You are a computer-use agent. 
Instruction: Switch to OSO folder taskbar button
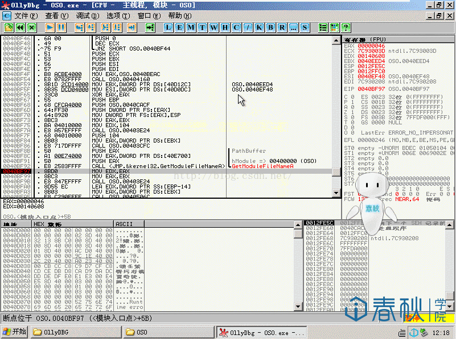tap(169, 332)
